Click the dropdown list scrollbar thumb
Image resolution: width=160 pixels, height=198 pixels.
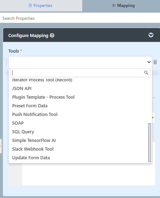coord(150,142)
